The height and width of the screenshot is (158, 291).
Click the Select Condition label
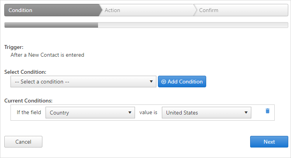[25, 72]
